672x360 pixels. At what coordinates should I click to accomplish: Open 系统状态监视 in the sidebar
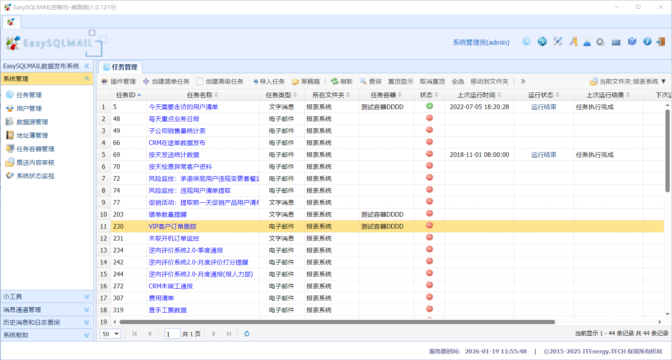[35, 176]
